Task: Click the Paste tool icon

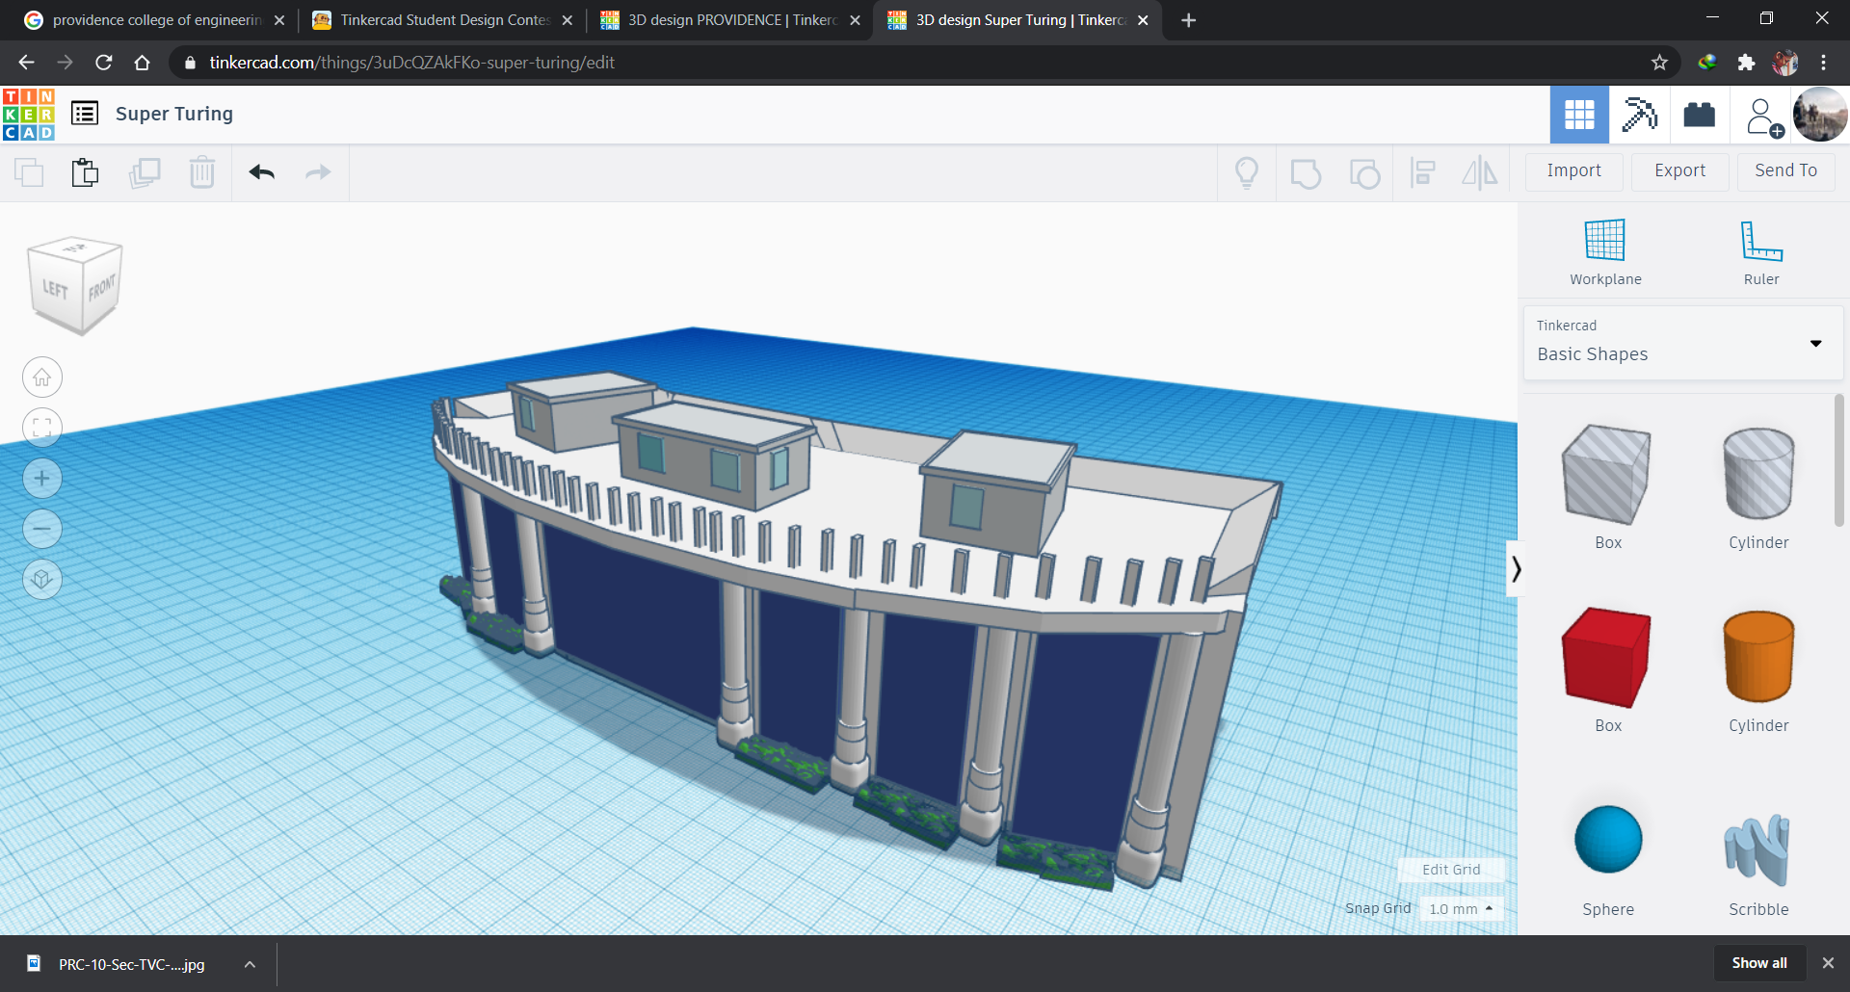Action: [85, 172]
